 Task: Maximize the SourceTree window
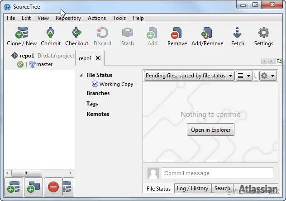(x=255, y=5)
